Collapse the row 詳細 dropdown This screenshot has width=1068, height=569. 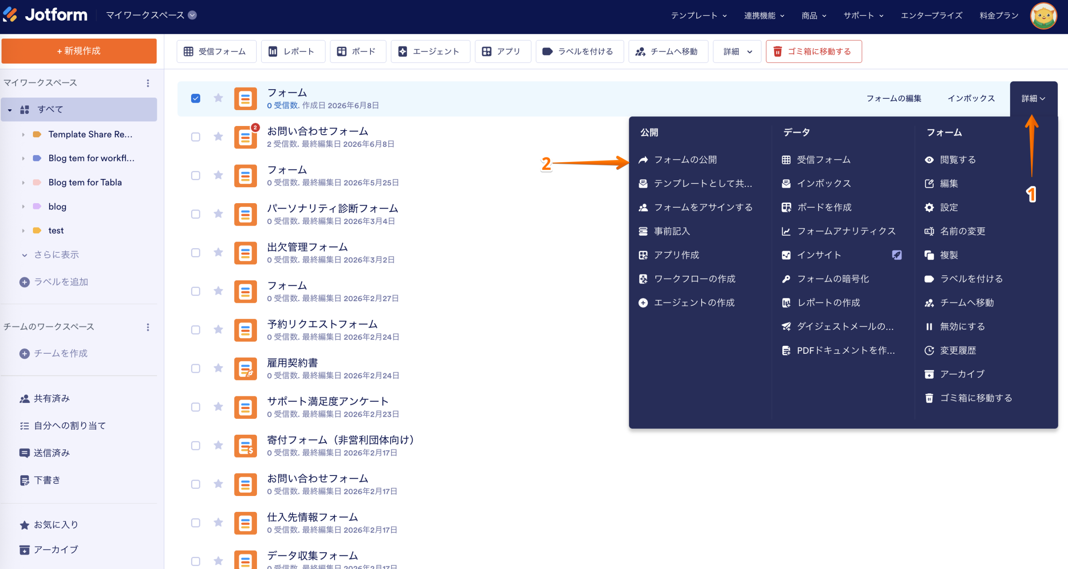pyautogui.click(x=1033, y=98)
